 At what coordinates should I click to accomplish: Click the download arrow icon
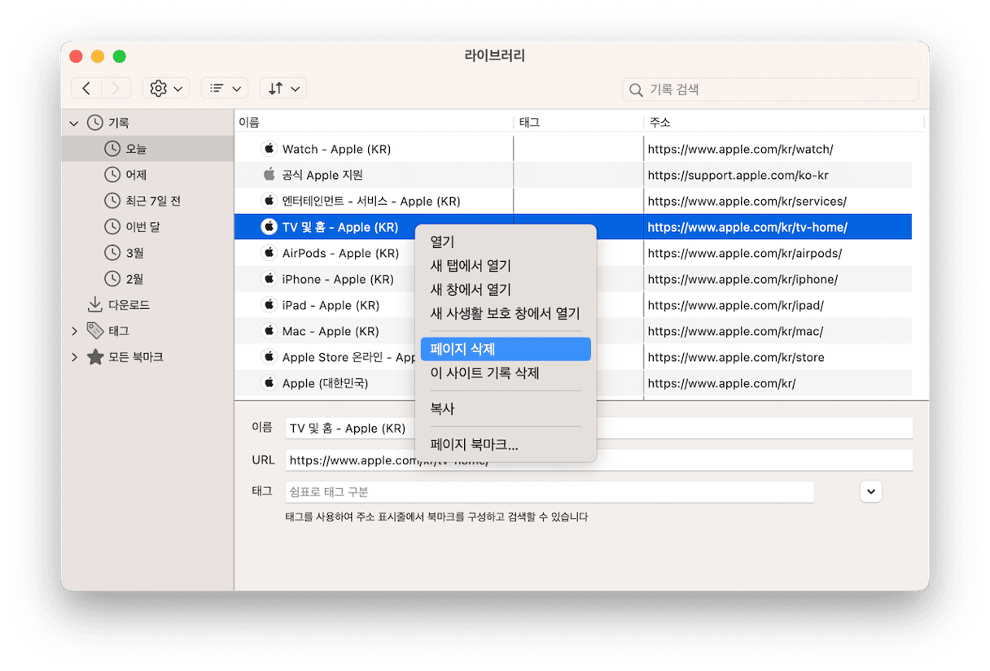coord(95,305)
